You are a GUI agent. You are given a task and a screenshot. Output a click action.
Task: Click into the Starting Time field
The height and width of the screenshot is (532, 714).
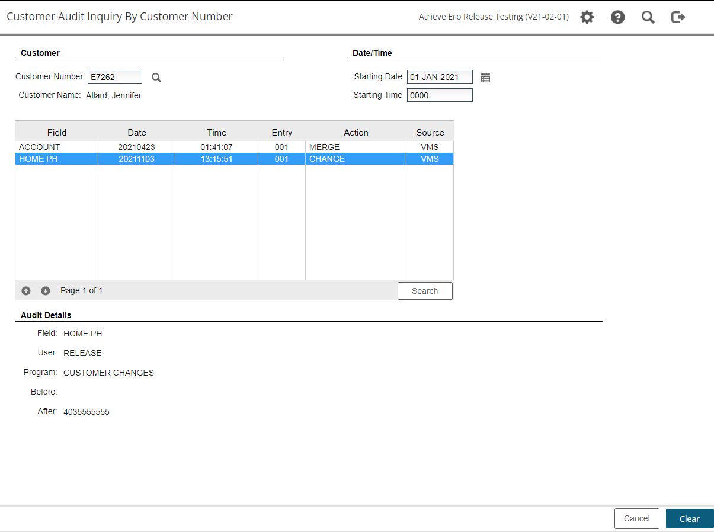pos(440,95)
